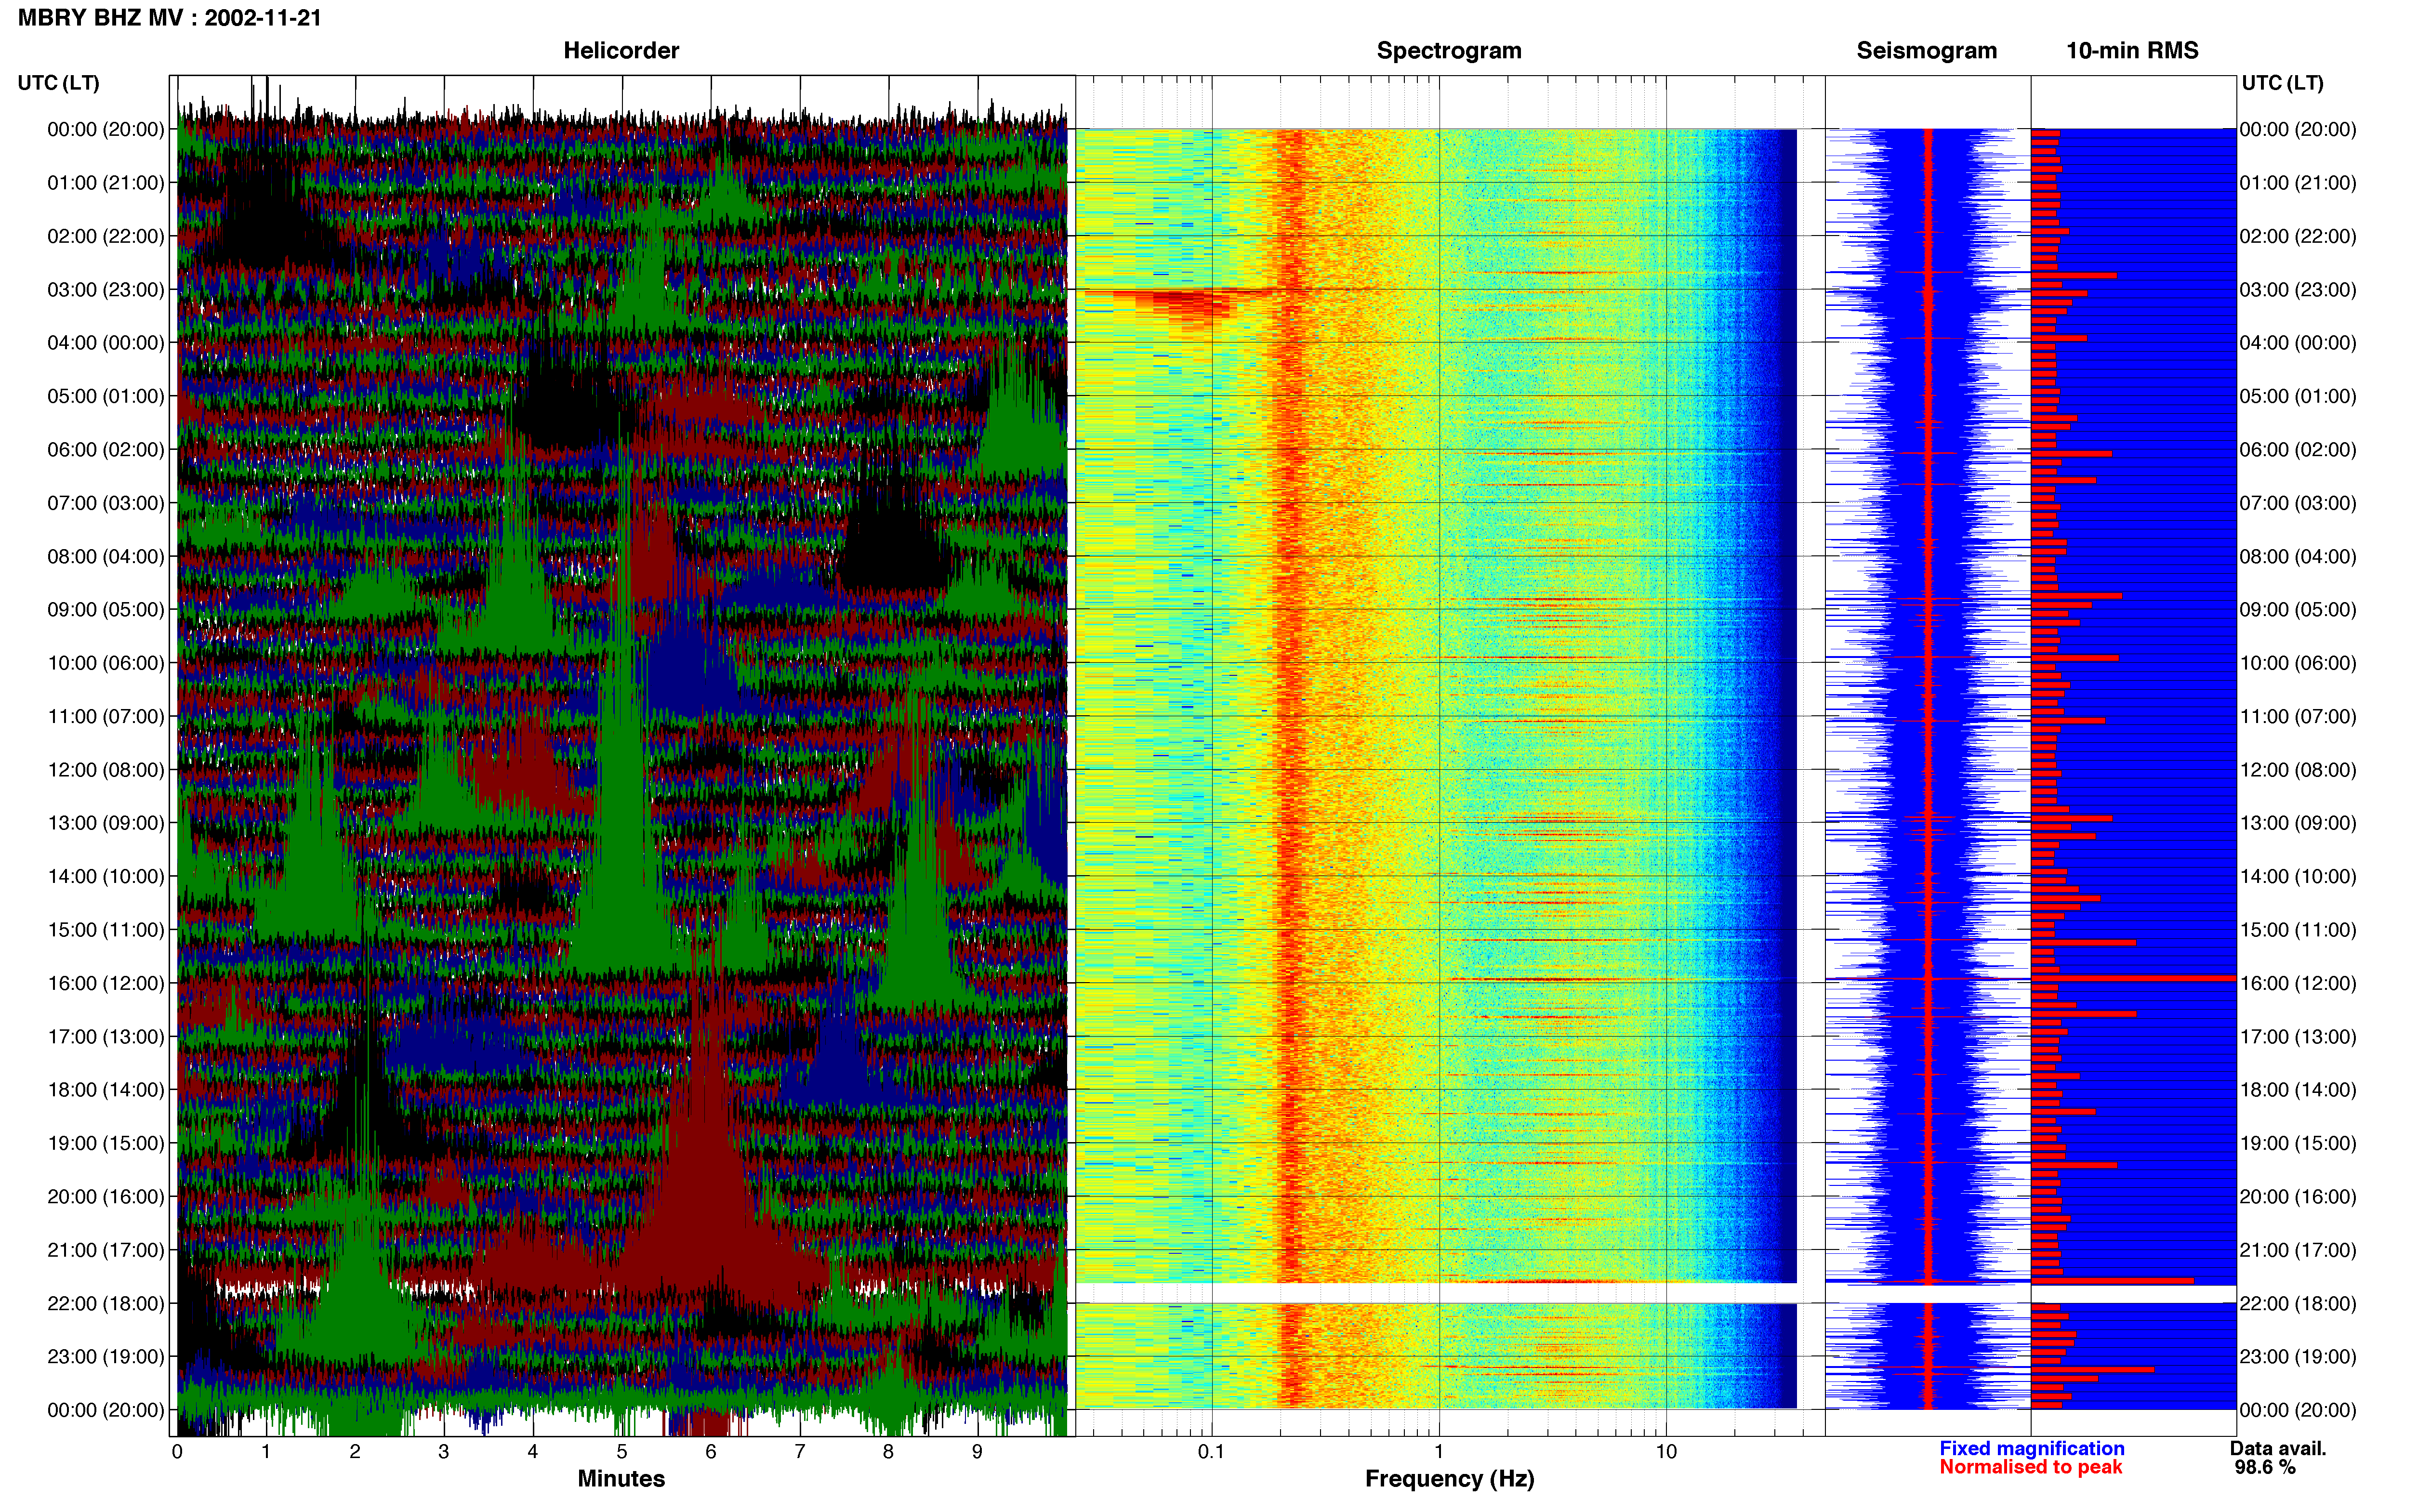2418x1512 pixels.
Task: Click the left '03:00 (23:00)' time label
Action: point(106,290)
